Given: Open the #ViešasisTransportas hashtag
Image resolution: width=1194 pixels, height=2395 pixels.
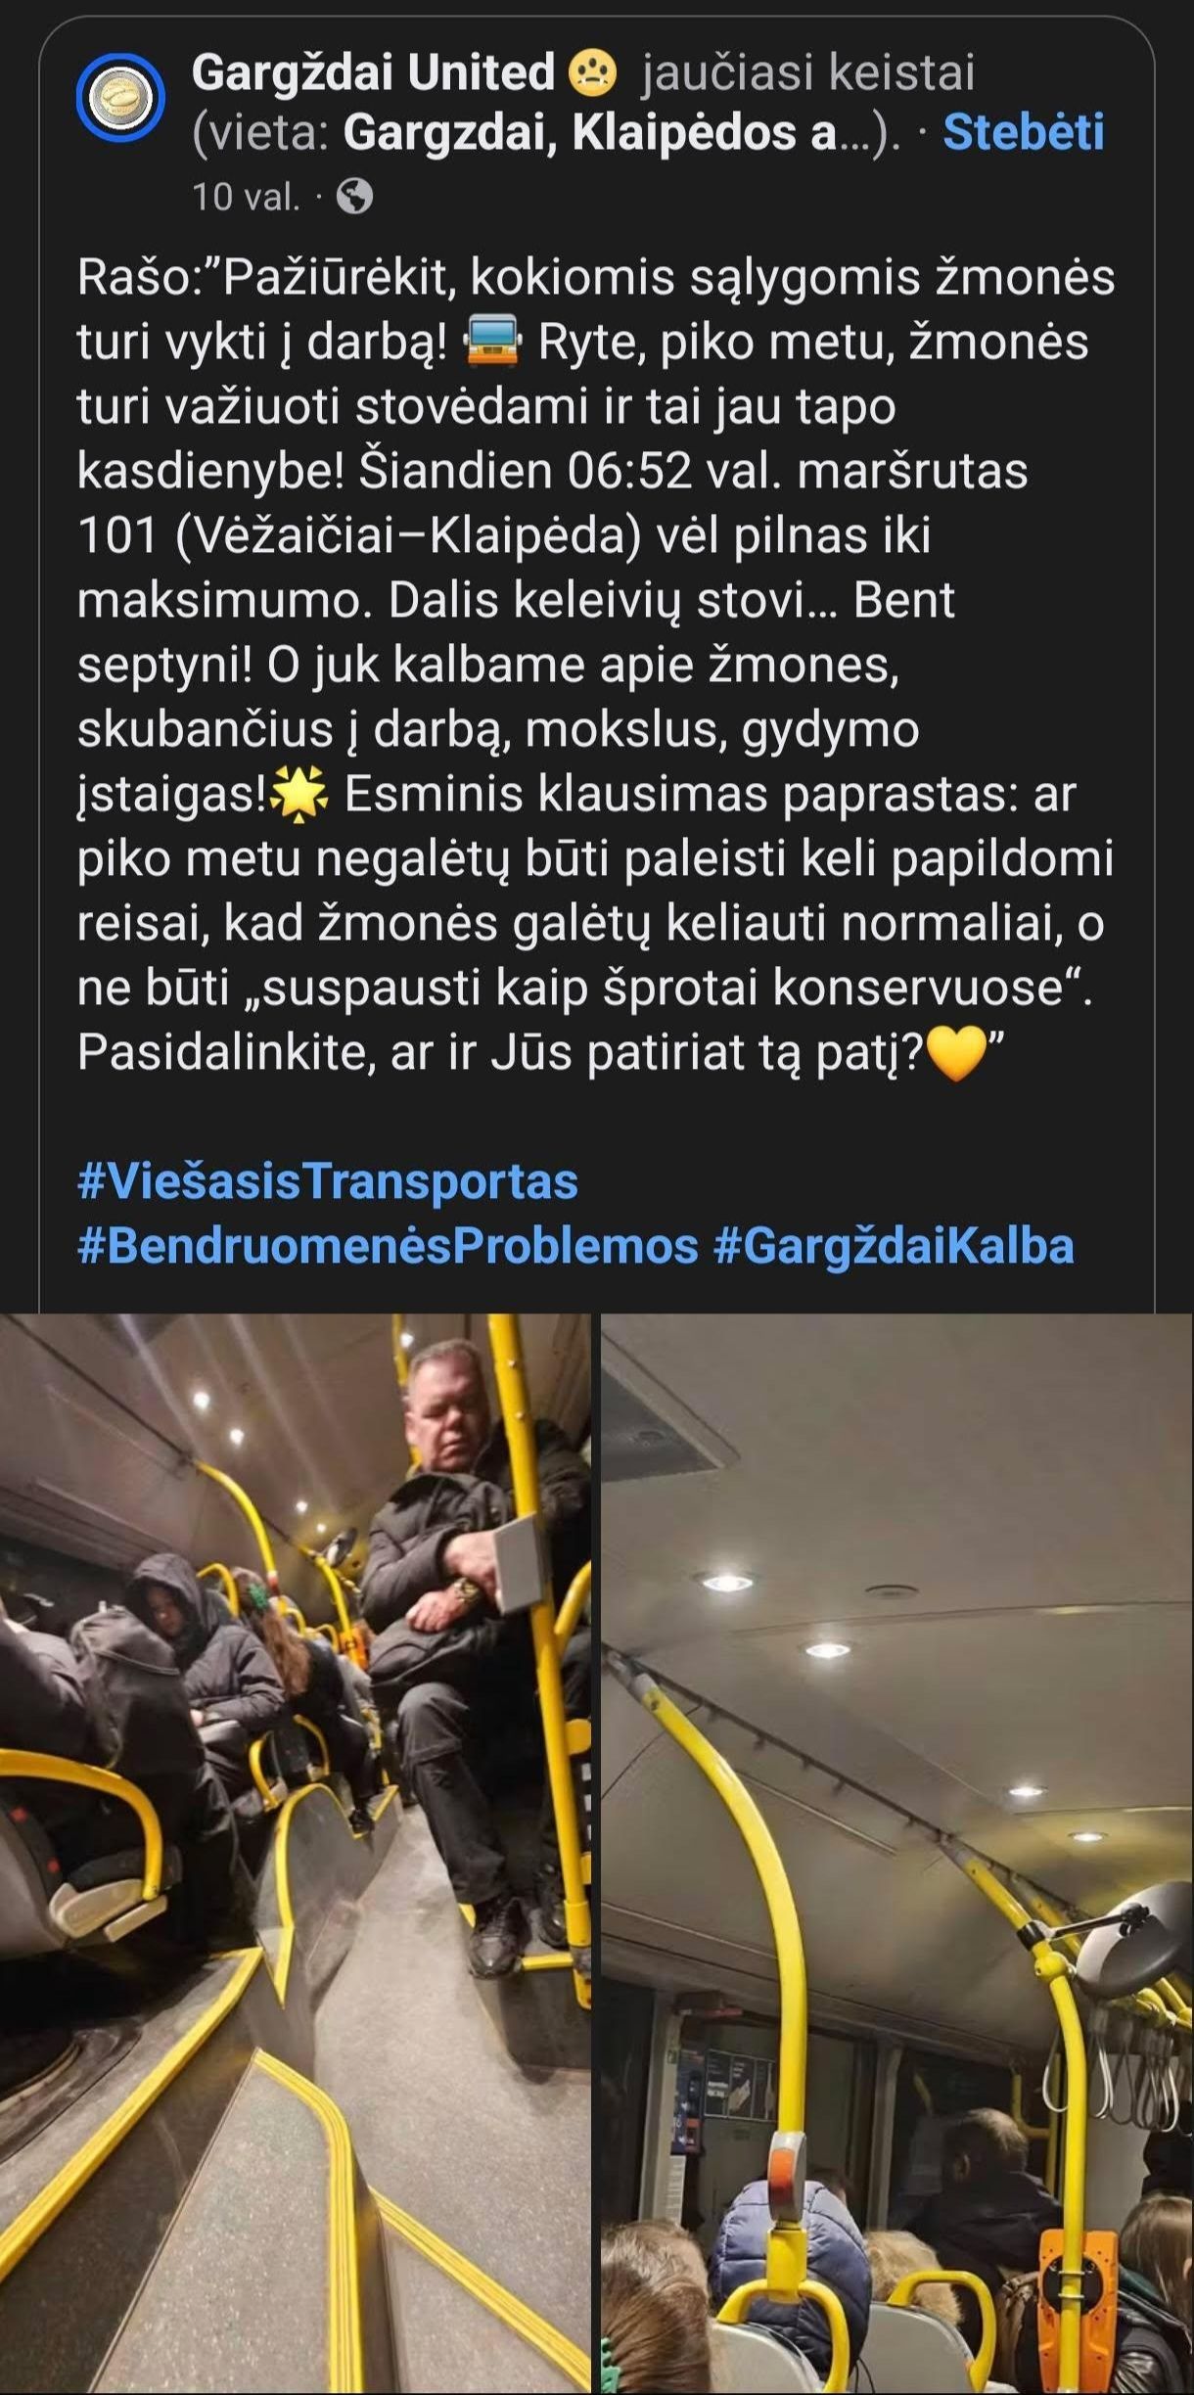Looking at the screenshot, I should (x=328, y=1181).
